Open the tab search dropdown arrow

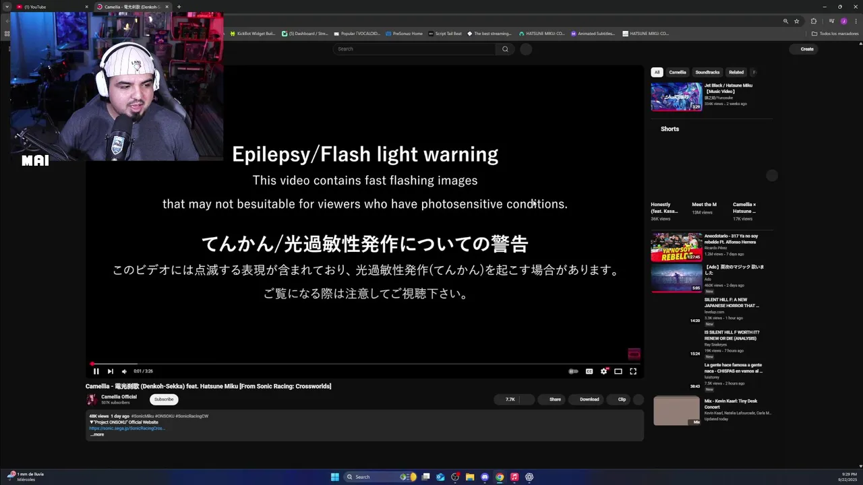click(x=7, y=7)
